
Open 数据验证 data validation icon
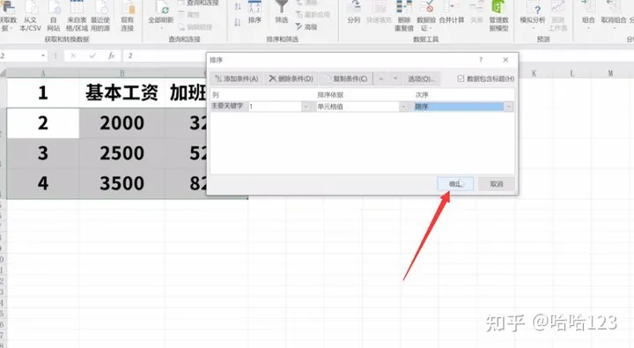pos(426,16)
